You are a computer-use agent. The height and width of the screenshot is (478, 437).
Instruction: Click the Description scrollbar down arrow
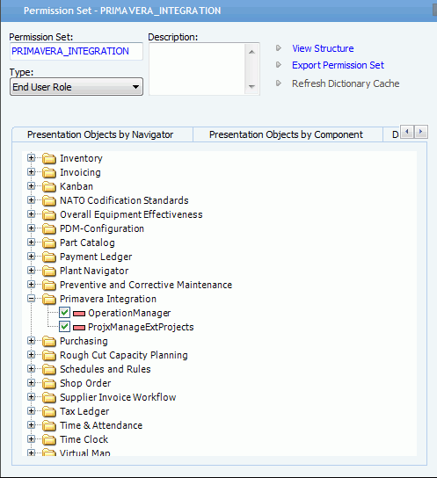251,87
